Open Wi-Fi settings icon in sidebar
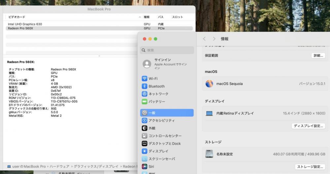The image size is (330, 174). 145,79
